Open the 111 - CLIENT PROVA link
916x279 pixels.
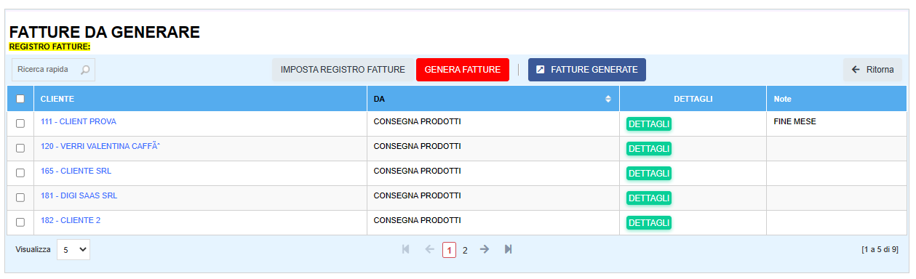point(79,121)
